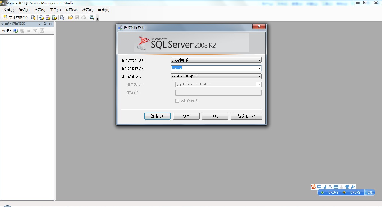Click the Open File folder icon

click(70, 17)
